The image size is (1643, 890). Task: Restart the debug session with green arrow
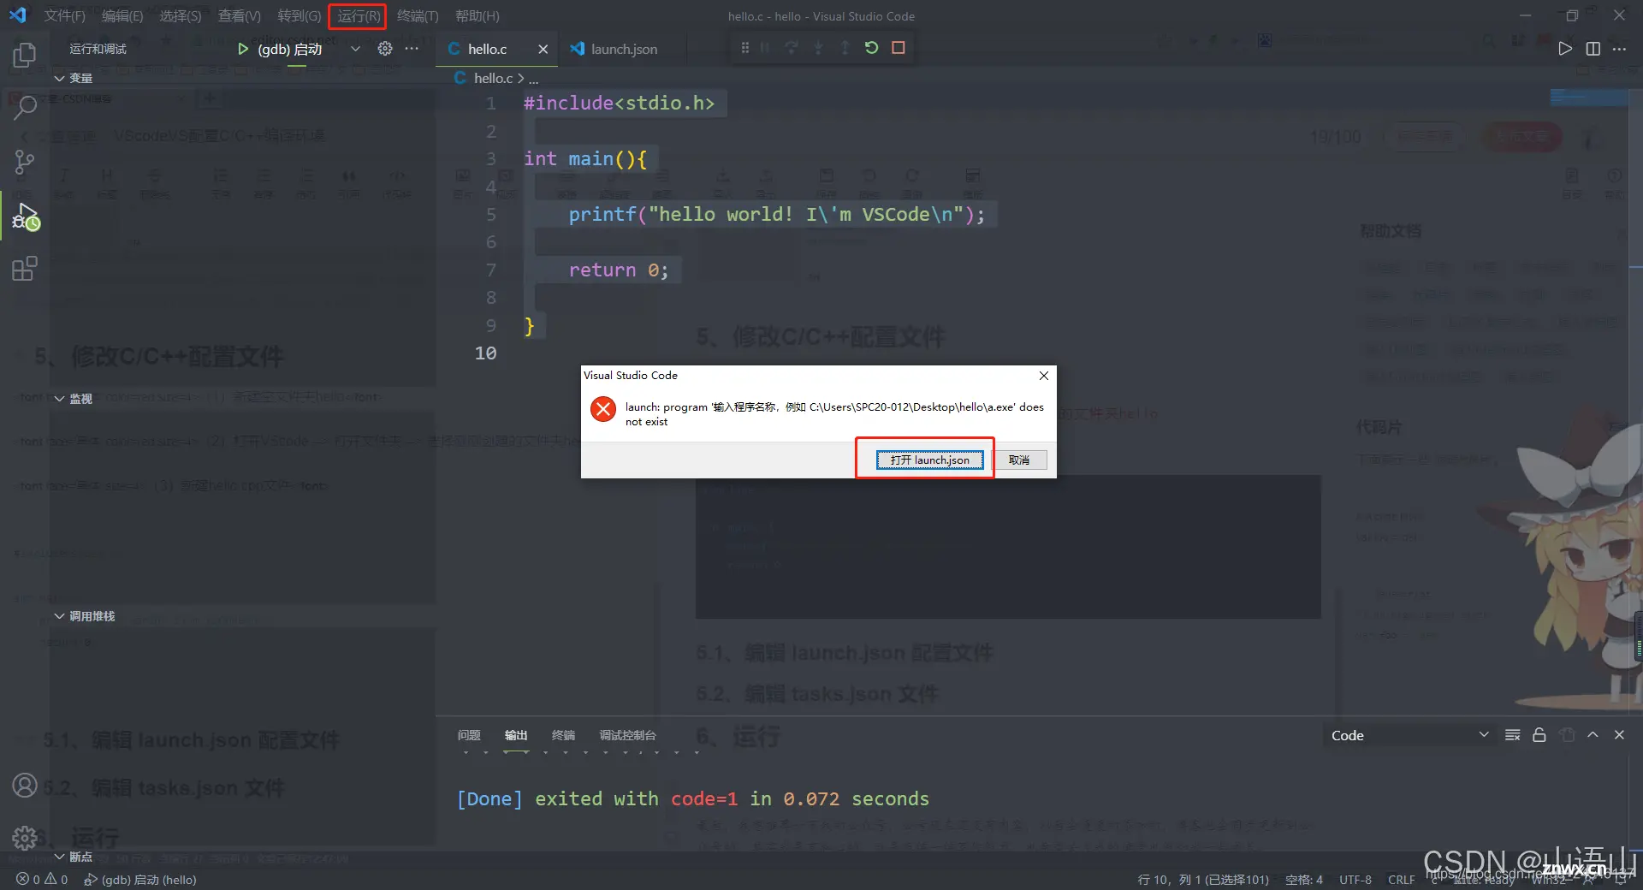[871, 48]
